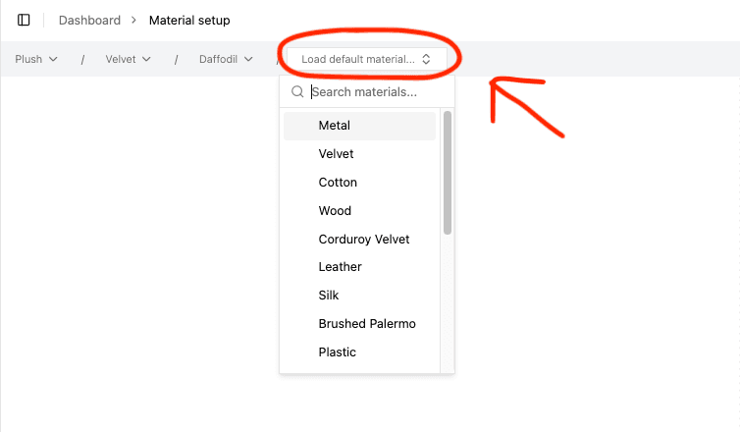Choose Cotton material
The image size is (740, 432).
pyautogui.click(x=359, y=183)
